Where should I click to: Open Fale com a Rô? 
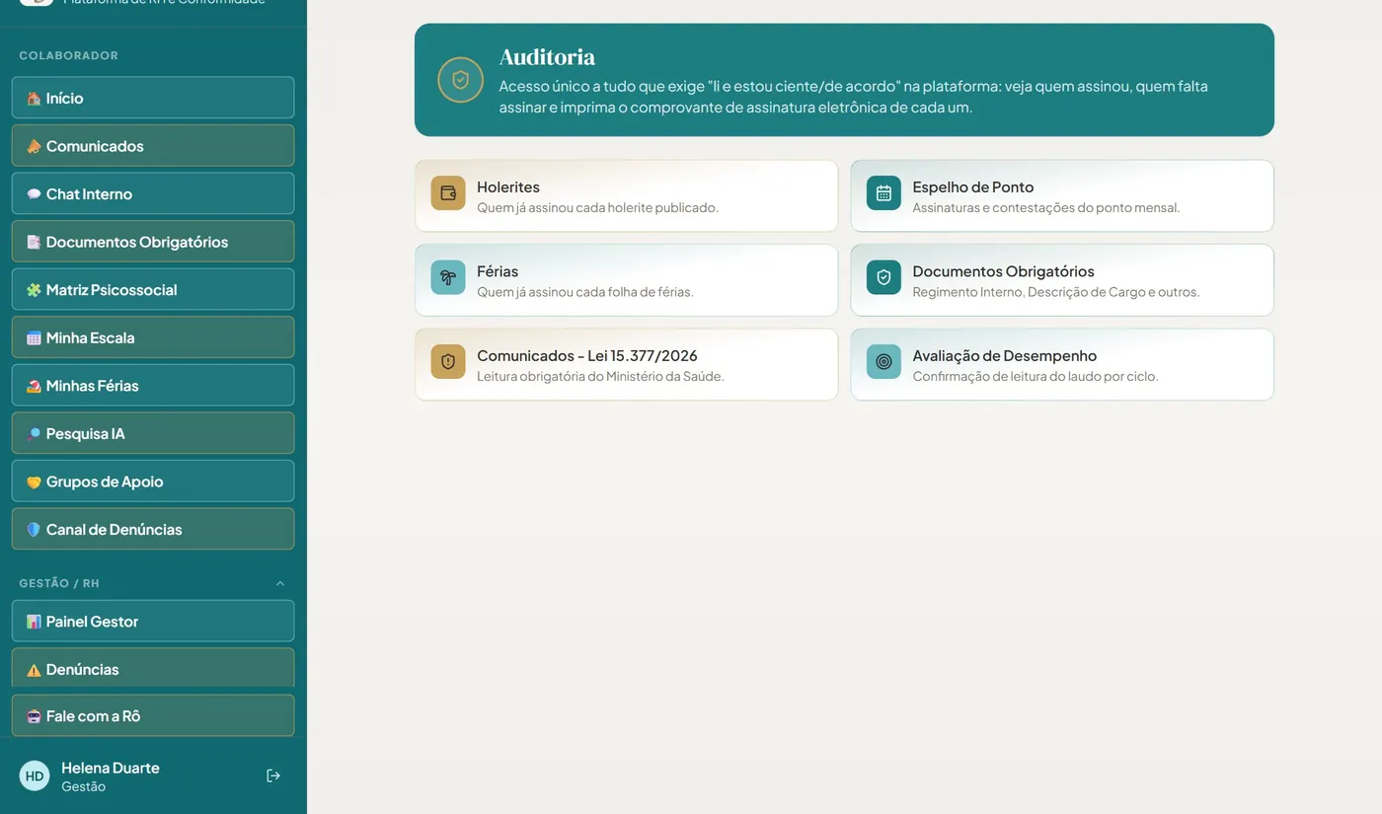click(153, 715)
